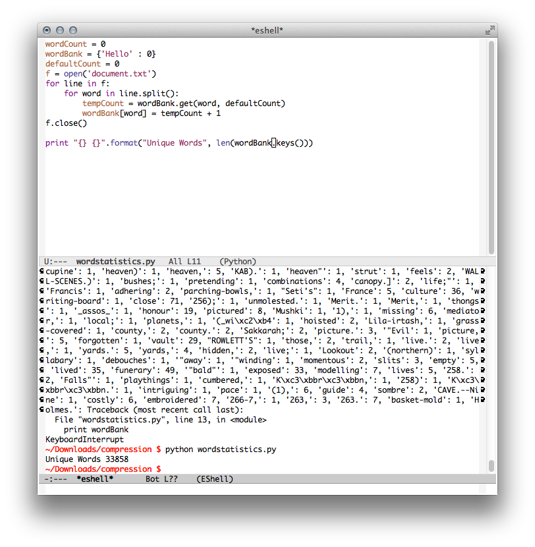The height and width of the screenshot is (547, 535).
Task: Click 'print wordBank' traceback line
Action: [96, 430]
